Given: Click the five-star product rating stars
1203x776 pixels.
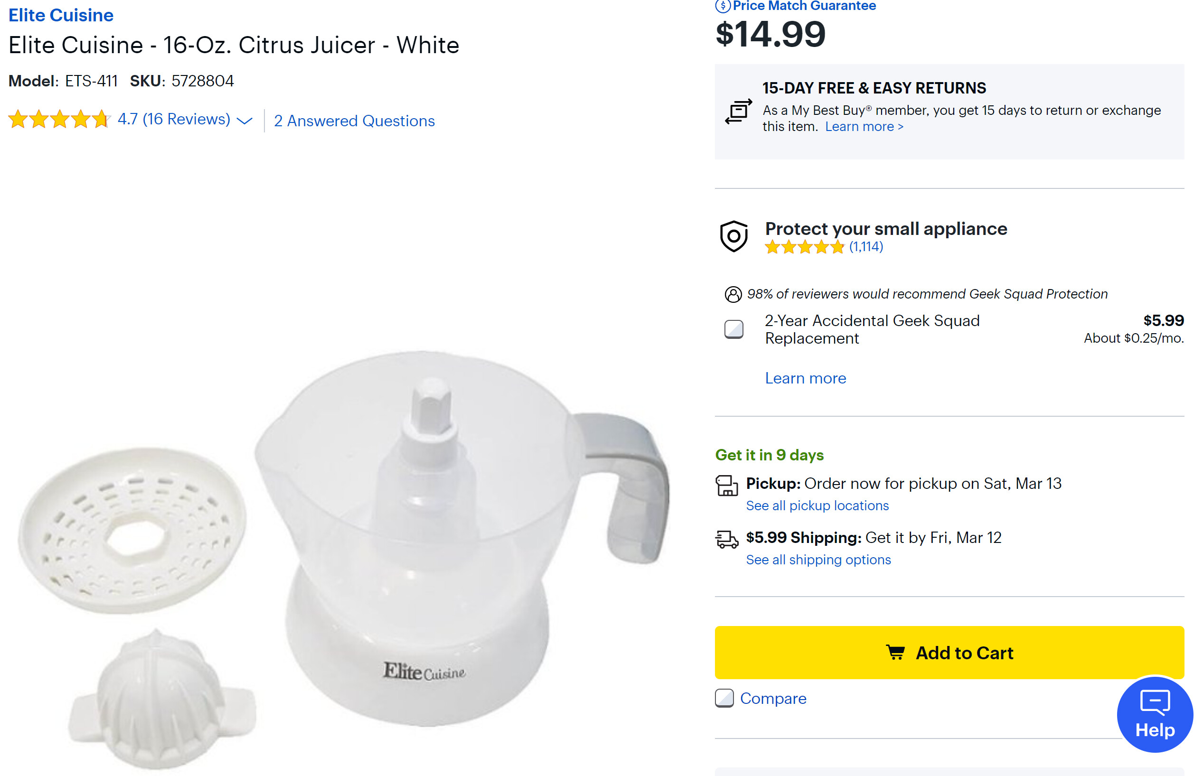Looking at the screenshot, I should [59, 120].
